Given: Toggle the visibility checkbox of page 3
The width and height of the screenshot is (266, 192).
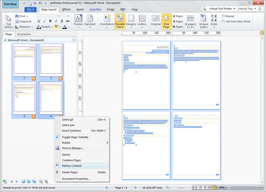Looking at the screenshot, I should tap(34, 117).
